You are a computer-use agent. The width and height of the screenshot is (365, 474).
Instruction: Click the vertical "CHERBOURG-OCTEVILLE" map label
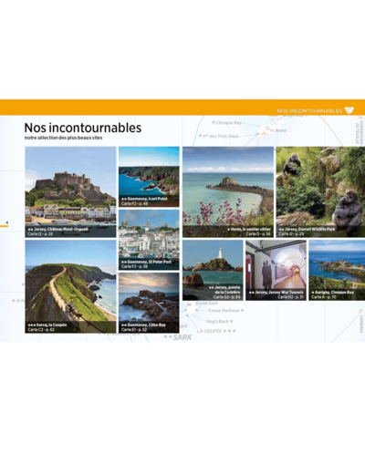pyautogui.click(x=360, y=132)
